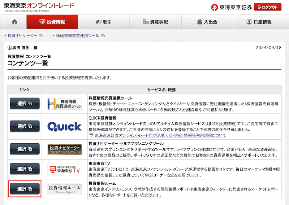Click 選択 button for 東海東京TV

pos(25,169)
